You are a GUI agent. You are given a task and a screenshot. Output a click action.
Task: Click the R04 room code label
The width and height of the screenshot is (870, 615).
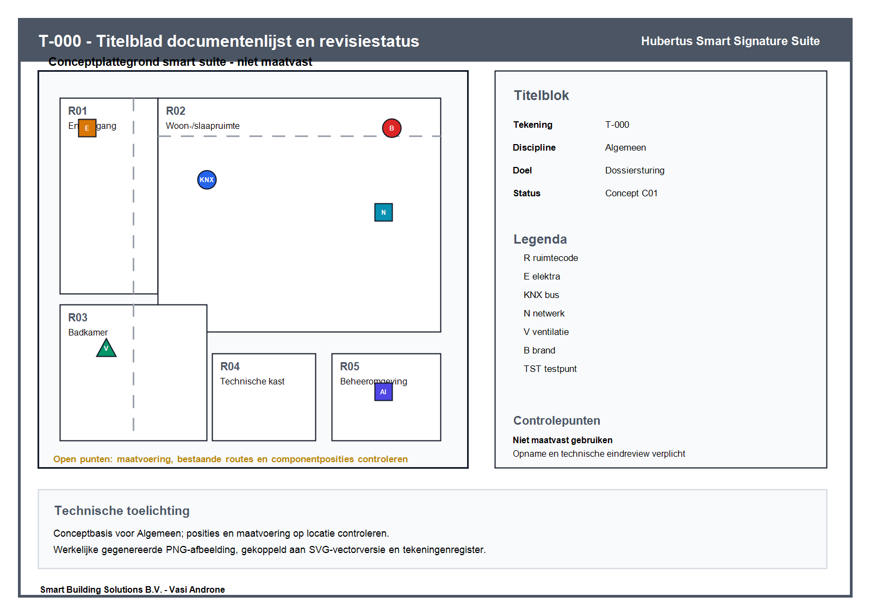coord(229,366)
